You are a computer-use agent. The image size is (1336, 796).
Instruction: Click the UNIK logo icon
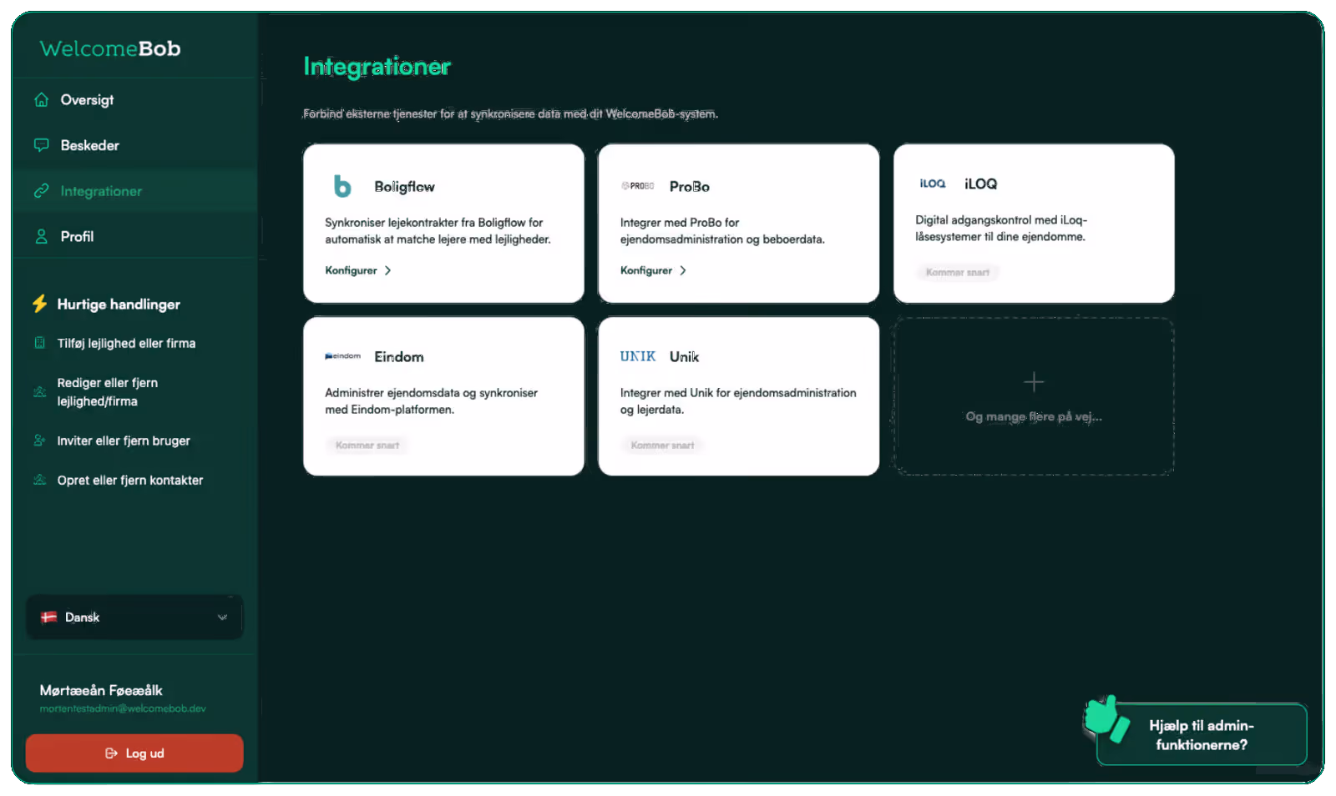click(x=638, y=356)
